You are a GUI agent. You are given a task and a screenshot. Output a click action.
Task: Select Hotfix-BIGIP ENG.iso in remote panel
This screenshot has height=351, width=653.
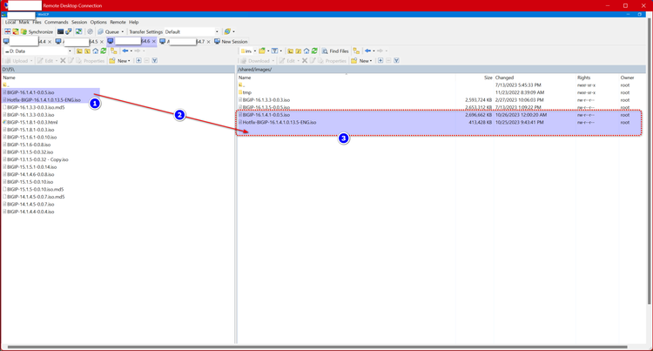[279, 123]
